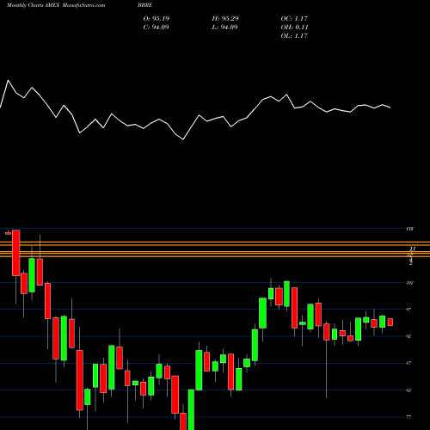This screenshot has width=430, height=430.
Task: Click the 'OH: 0.11' stat
Action: pyautogui.click(x=294, y=28)
